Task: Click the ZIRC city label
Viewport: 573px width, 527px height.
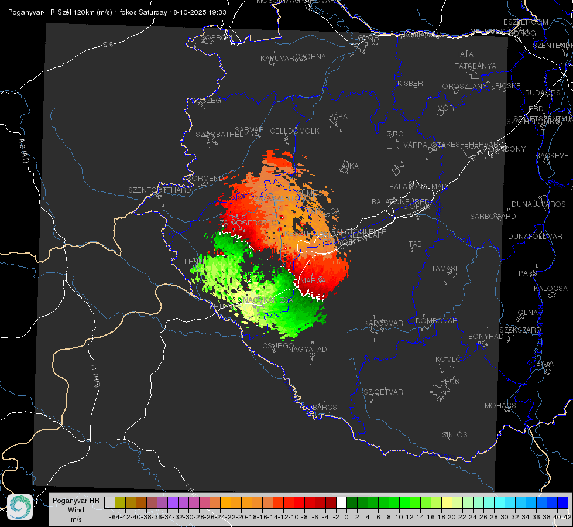Action: (x=395, y=134)
